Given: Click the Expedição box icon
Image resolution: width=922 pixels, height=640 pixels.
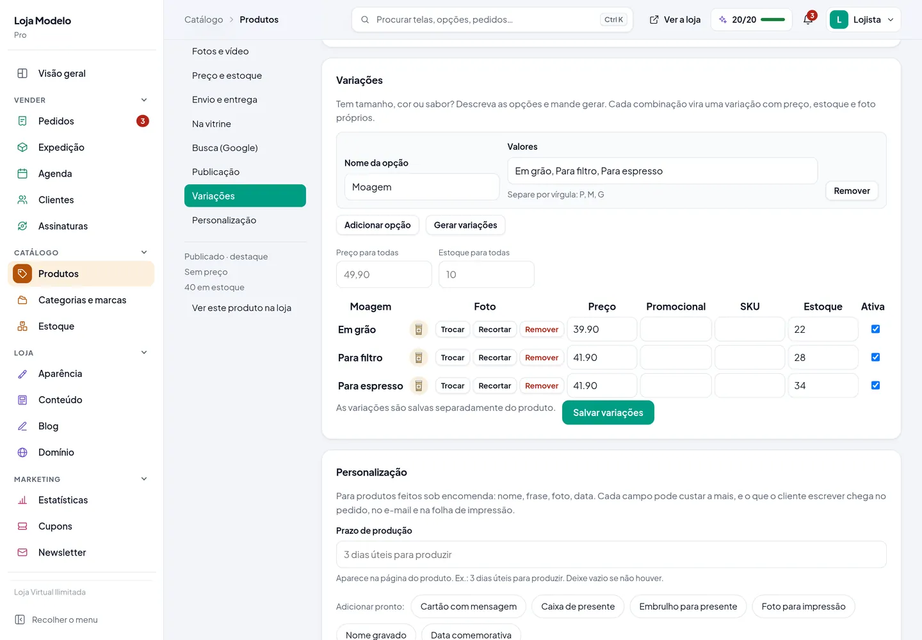Looking at the screenshot, I should pos(22,147).
